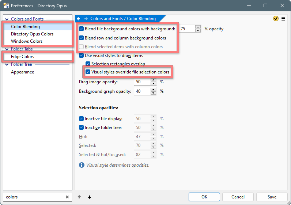
Task: Uncheck Selection rectangles overlap
Action: click(x=88, y=64)
